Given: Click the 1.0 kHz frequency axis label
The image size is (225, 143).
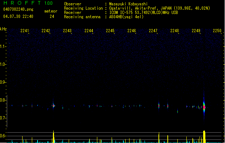Looking at the screenshot, I should tap(3, 64).
